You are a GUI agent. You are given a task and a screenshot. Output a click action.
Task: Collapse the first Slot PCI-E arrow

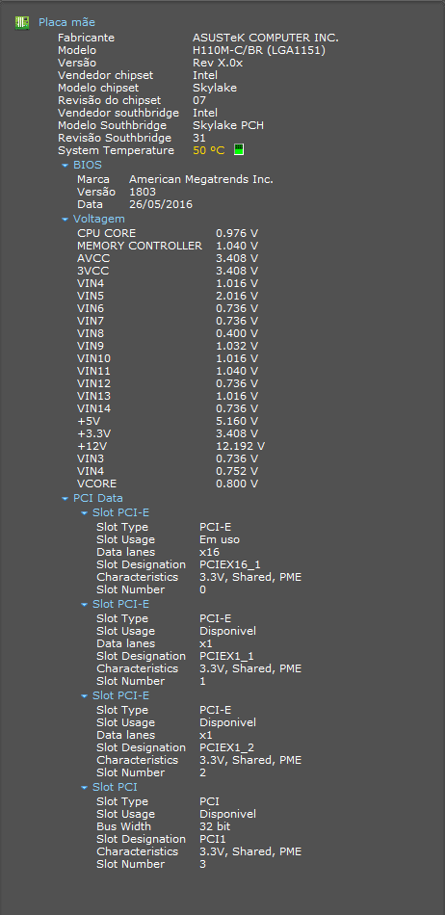click(x=84, y=513)
